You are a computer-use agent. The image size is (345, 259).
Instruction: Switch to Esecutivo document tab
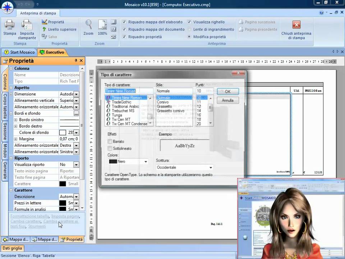point(52,52)
